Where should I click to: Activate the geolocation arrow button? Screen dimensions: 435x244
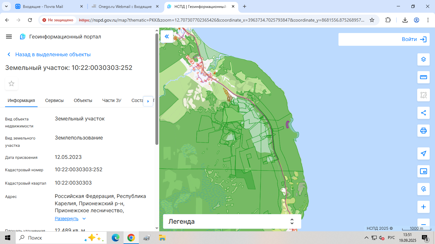tap(423, 154)
